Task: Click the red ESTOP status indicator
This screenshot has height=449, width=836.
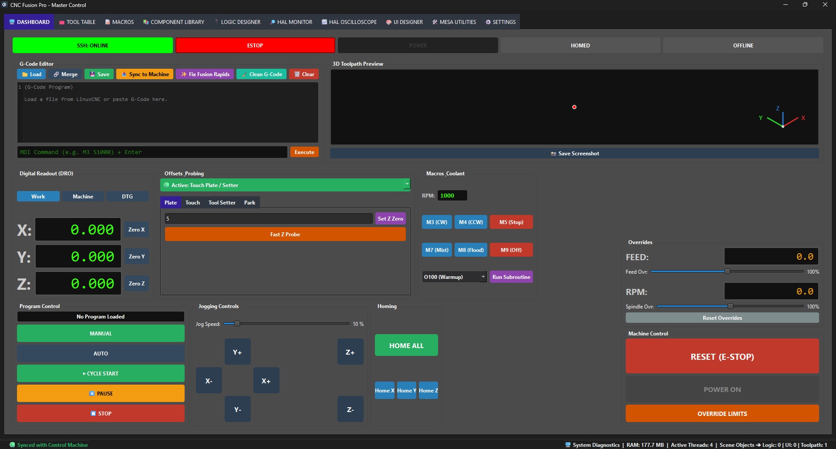Action: [x=255, y=45]
